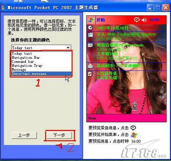Click the phone number (425) 555 line
This screenshot has width=171, height=161.
tap(109, 39)
